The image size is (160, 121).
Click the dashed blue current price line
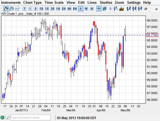74,35
